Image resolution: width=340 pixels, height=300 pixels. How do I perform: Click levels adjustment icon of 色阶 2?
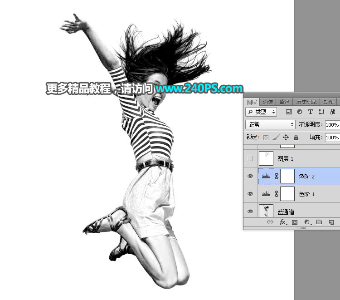click(266, 176)
